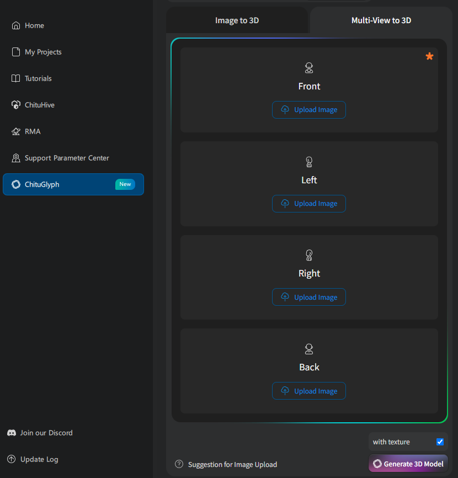This screenshot has height=478, width=458.
Task: Click the My Projects document icon
Action: tap(16, 52)
